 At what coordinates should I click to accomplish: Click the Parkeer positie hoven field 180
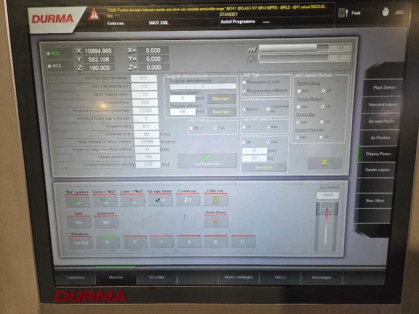click(x=148, y=157)
